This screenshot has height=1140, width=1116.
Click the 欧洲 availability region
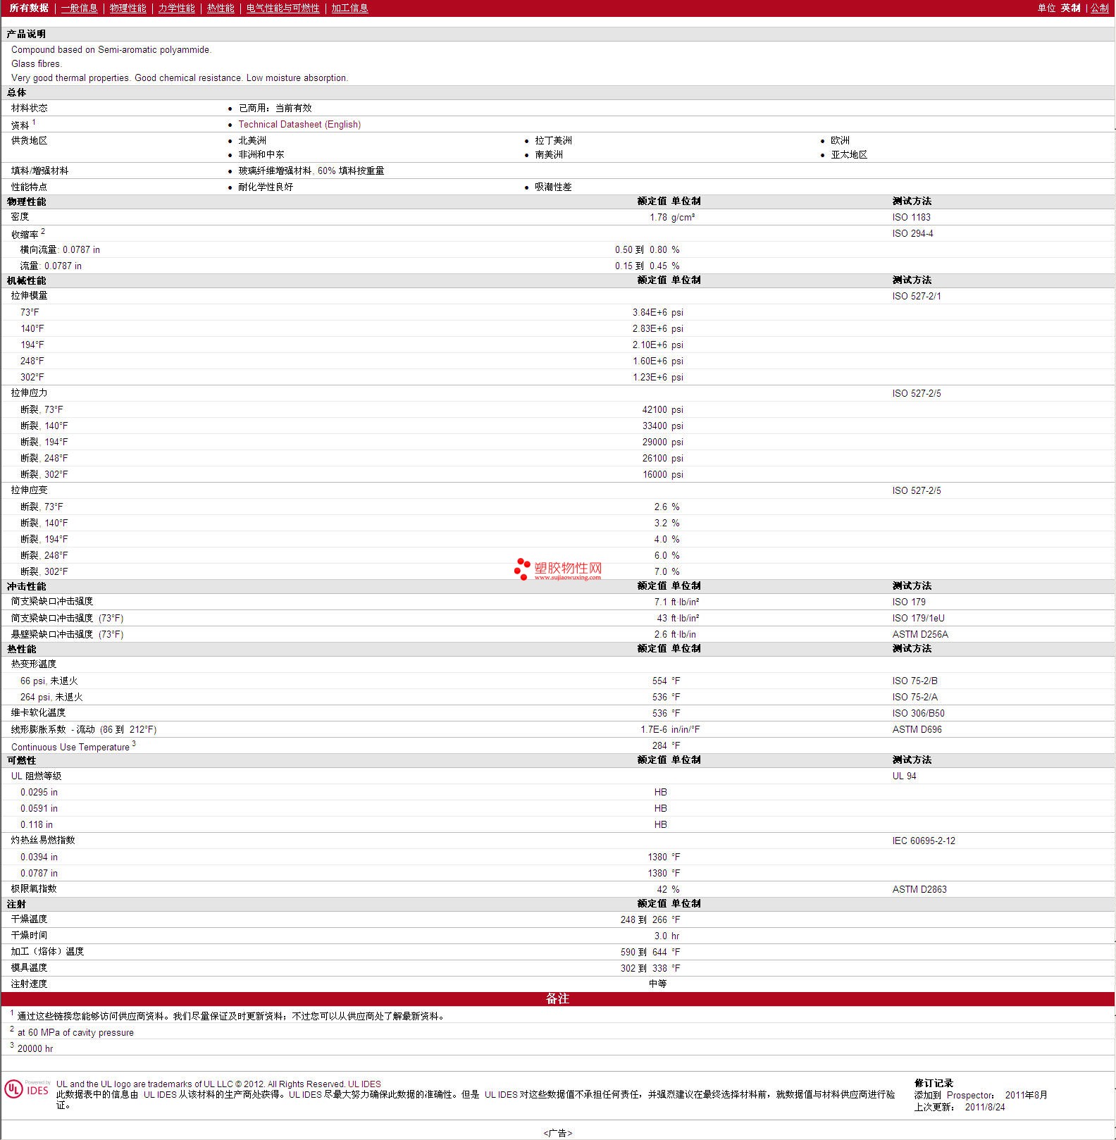(x=840, y=140)
